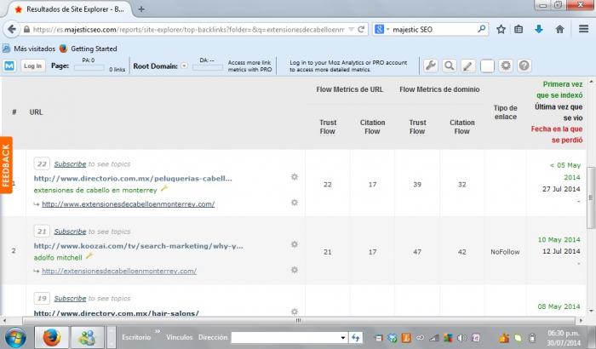Click the 'Access more link metrics with PRO' text
The image size is (596, 349).
pos(249,66)
